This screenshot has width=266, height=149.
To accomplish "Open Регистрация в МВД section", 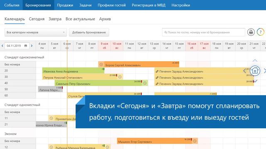I will pos(149,5).
